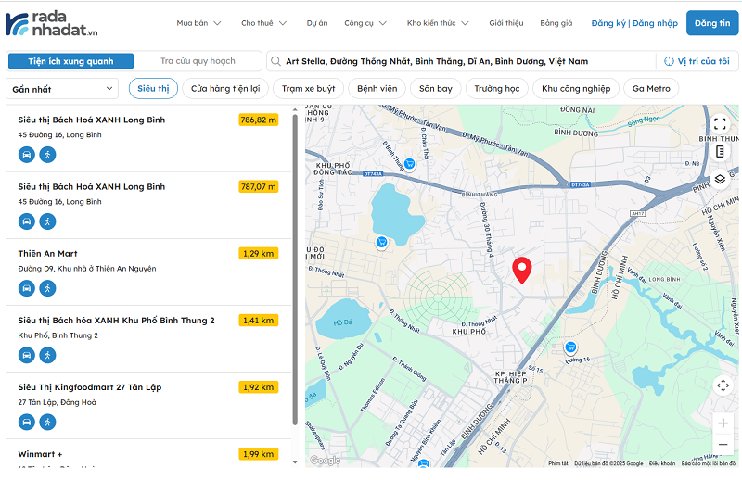The image size is (742, 480).
Task: Expand the Kho kiến thức menu
Action: [x=438, y=23]
